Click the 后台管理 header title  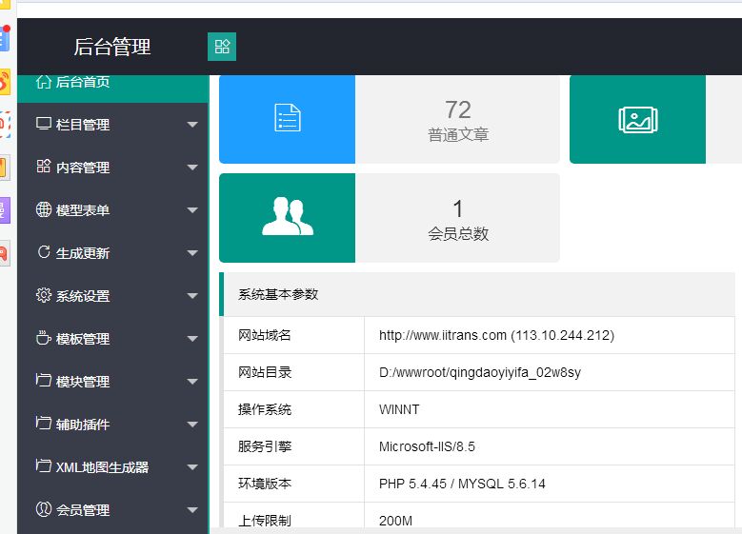[112, 47]
